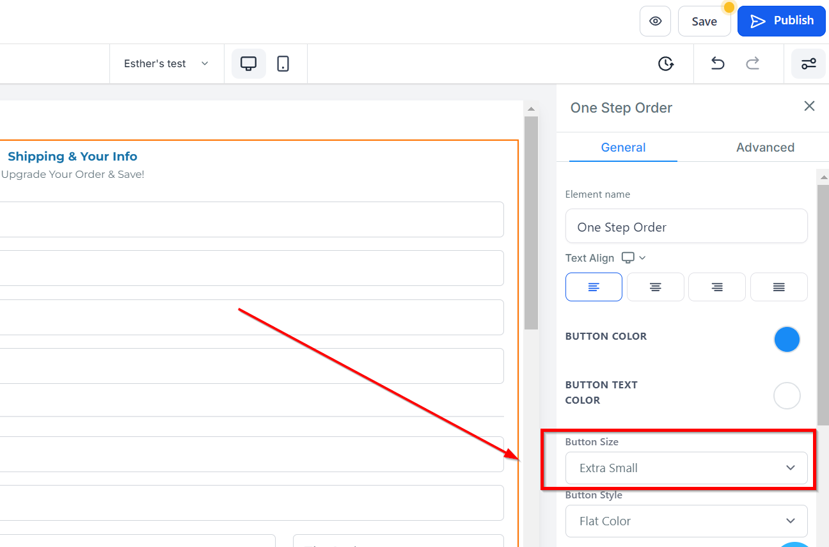Switch to desktop view
Image resolution: width=829 pixels, height=547 pixels.
(x=248, y=63)
